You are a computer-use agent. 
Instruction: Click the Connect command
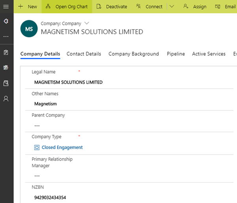[x=149, y=7]
